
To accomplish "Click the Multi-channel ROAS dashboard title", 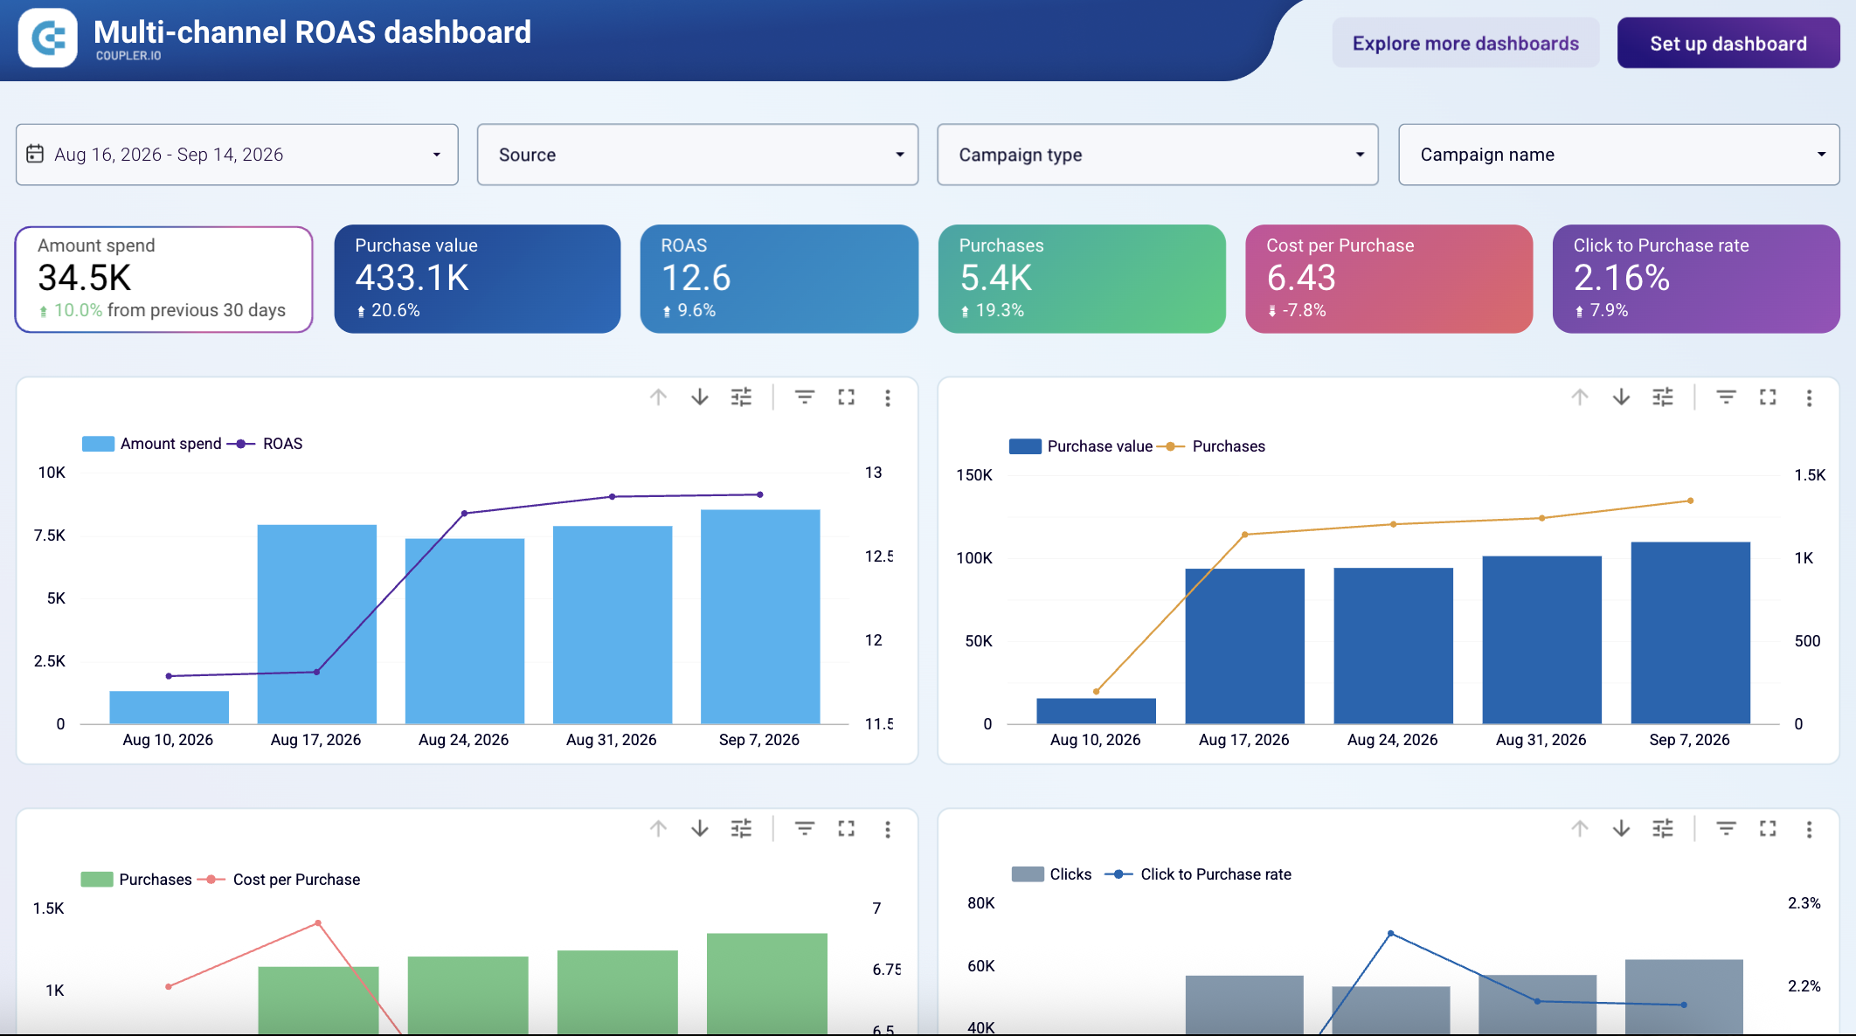I will click(x=312, y=32).
